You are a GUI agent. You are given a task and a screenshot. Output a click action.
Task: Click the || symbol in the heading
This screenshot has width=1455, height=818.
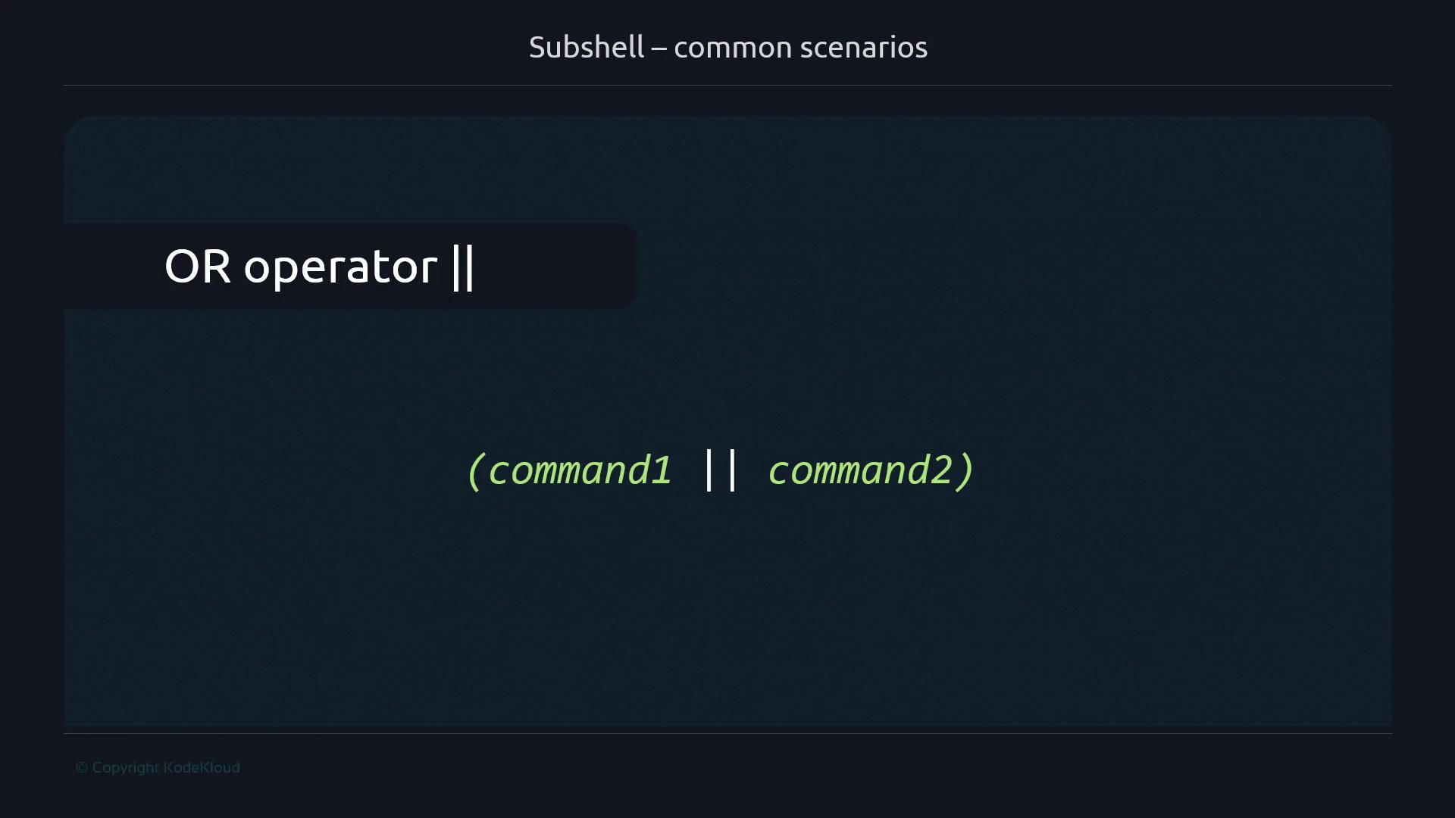tap(462, 267)
